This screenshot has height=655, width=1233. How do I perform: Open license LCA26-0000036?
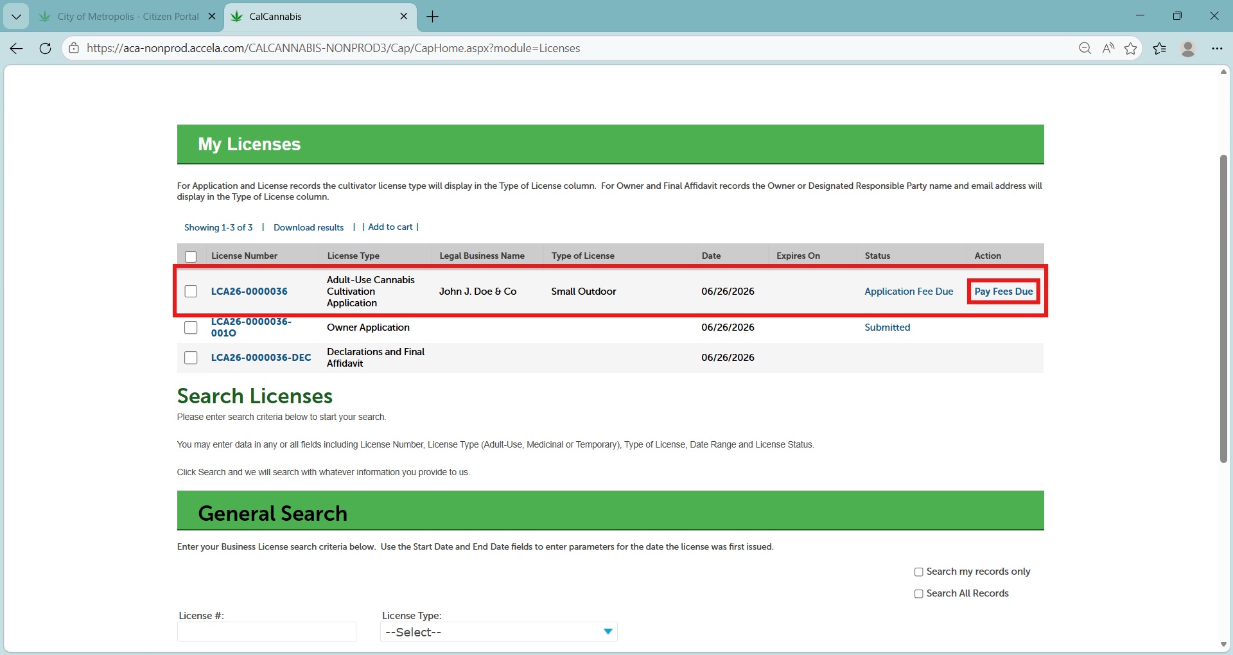click(249, 292)
